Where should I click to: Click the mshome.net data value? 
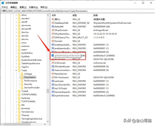[100, 63]
